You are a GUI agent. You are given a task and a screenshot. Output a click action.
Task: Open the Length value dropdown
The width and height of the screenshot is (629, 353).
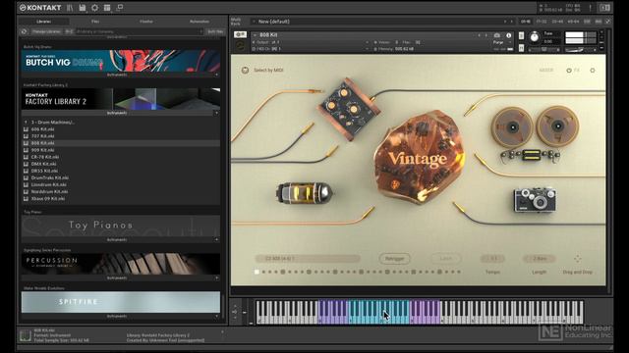click(x=540, y=259)
